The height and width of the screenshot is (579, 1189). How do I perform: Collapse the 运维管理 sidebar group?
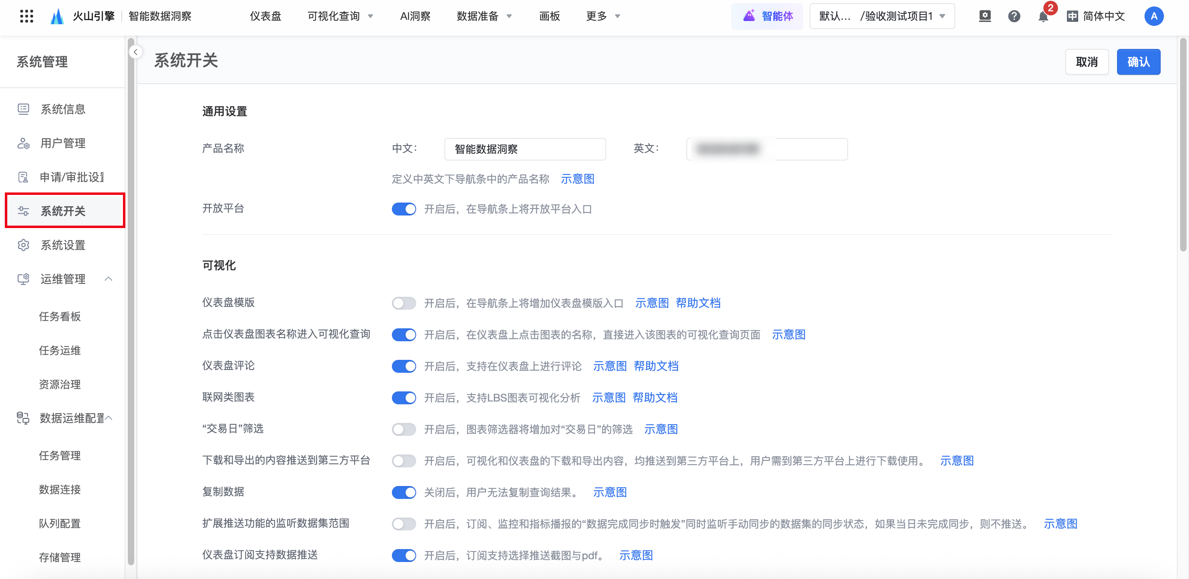point(108,279)
